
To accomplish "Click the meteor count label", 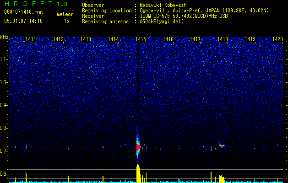I will (65, 14).
